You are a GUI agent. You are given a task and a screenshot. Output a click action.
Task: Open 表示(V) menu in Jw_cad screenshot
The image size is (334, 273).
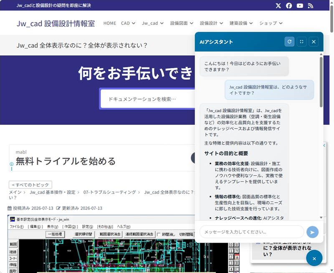point(53,226)
